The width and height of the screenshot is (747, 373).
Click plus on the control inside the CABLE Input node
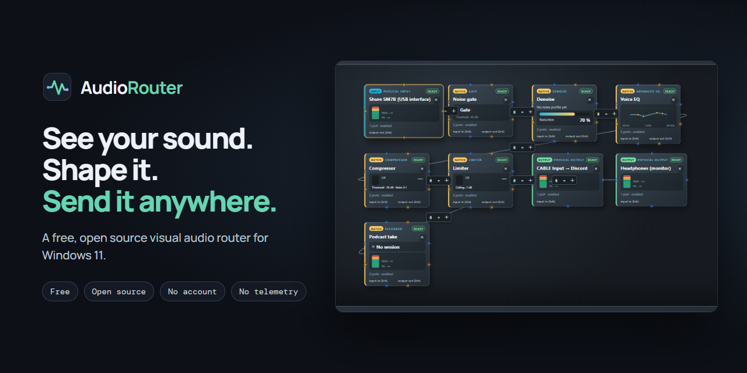(x=573, y=181)
